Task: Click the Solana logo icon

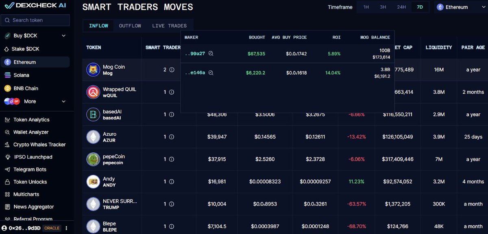Action: point(7,75)
